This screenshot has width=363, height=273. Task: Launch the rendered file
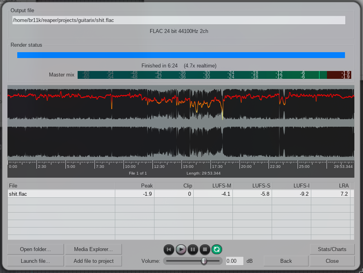click(35, 261)
